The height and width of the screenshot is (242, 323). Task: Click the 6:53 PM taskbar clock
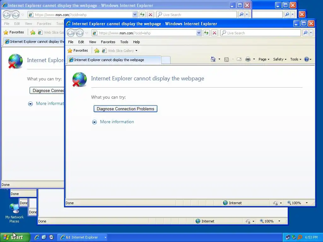[311, 237]
